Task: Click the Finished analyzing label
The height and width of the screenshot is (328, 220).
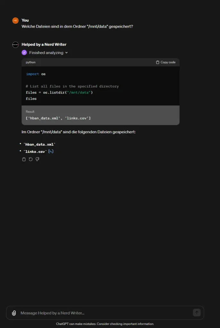Action: tap(46, 53)
